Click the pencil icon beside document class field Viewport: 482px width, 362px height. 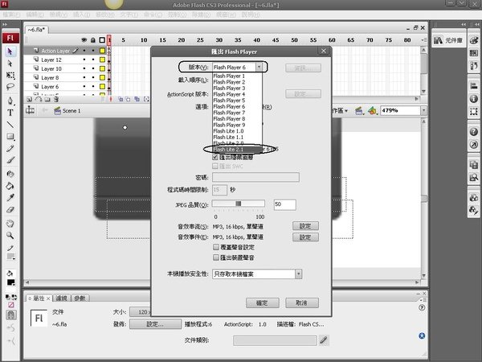[323, 340]
